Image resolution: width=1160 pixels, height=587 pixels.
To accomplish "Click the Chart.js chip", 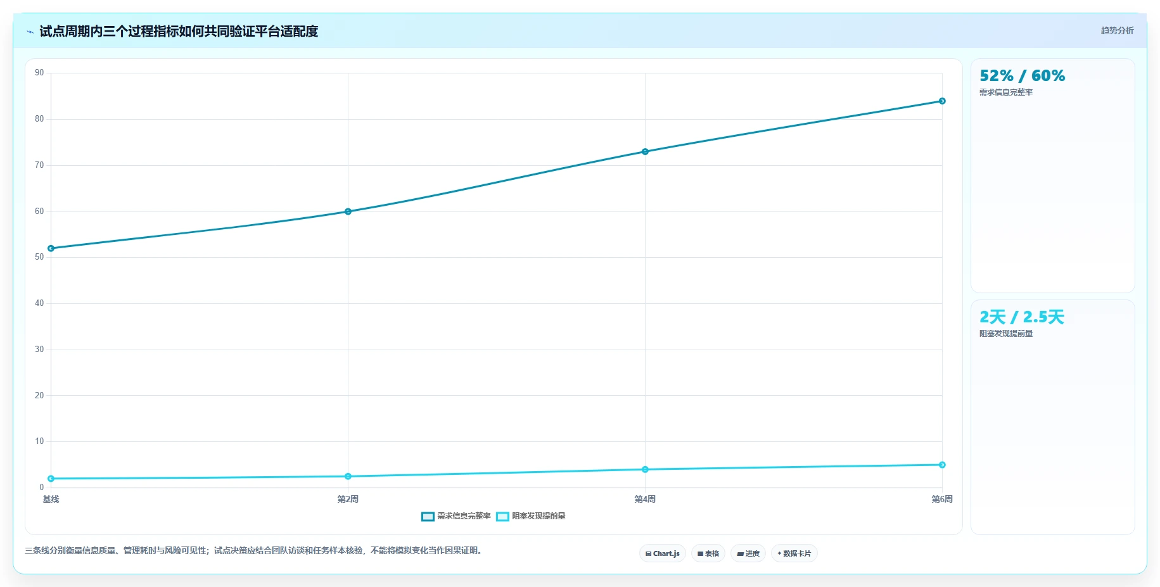I will pyautogui.click(x=662, y=553).
